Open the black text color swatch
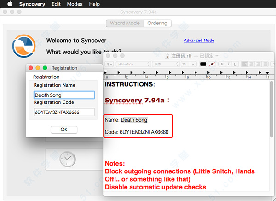 (203, 64)
